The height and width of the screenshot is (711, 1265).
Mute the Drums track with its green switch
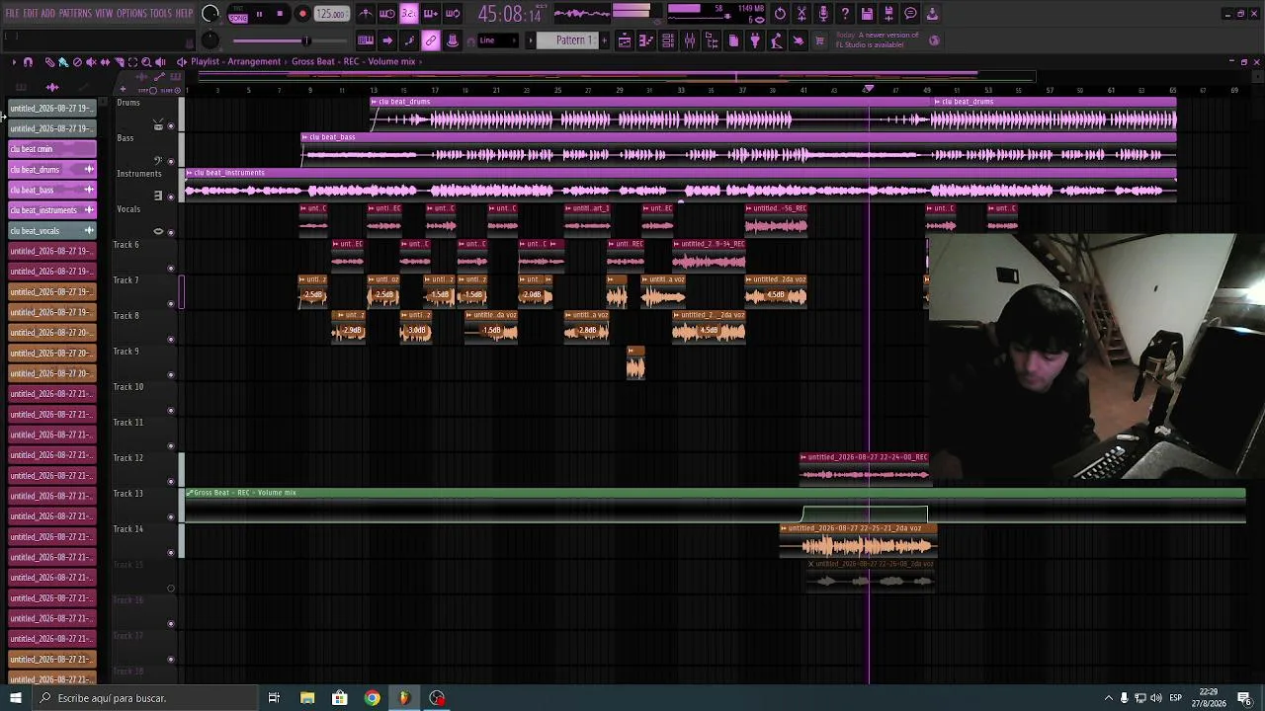click(x=171, y=125)
